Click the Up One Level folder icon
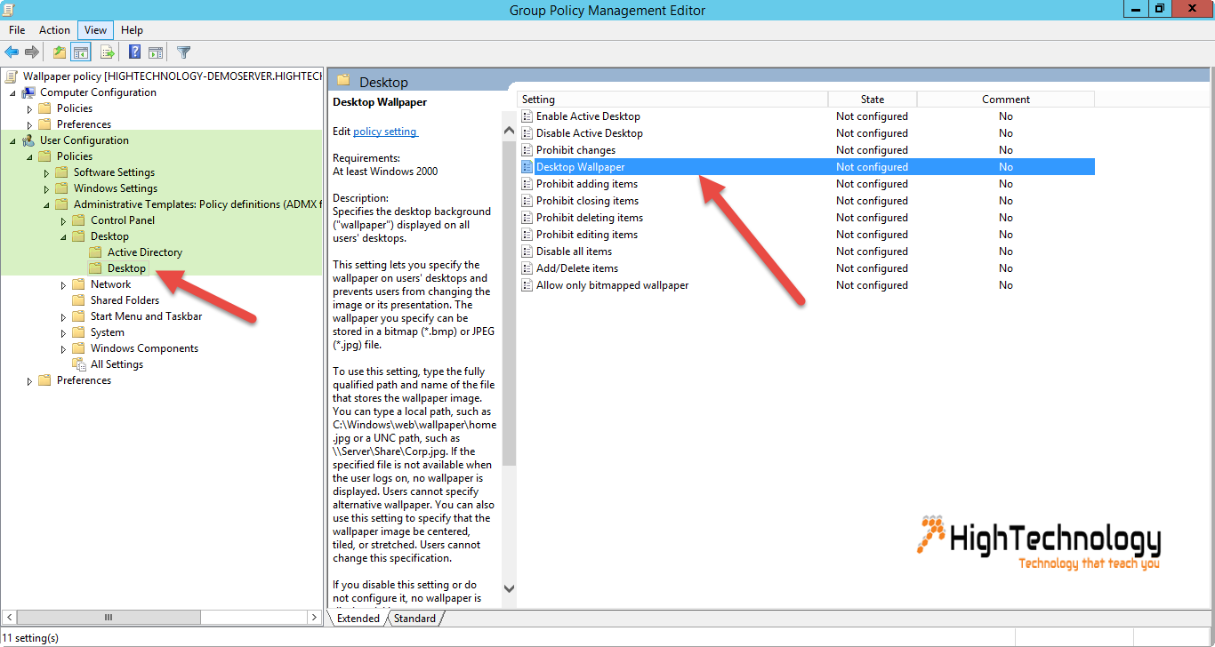 coord(59,52)
